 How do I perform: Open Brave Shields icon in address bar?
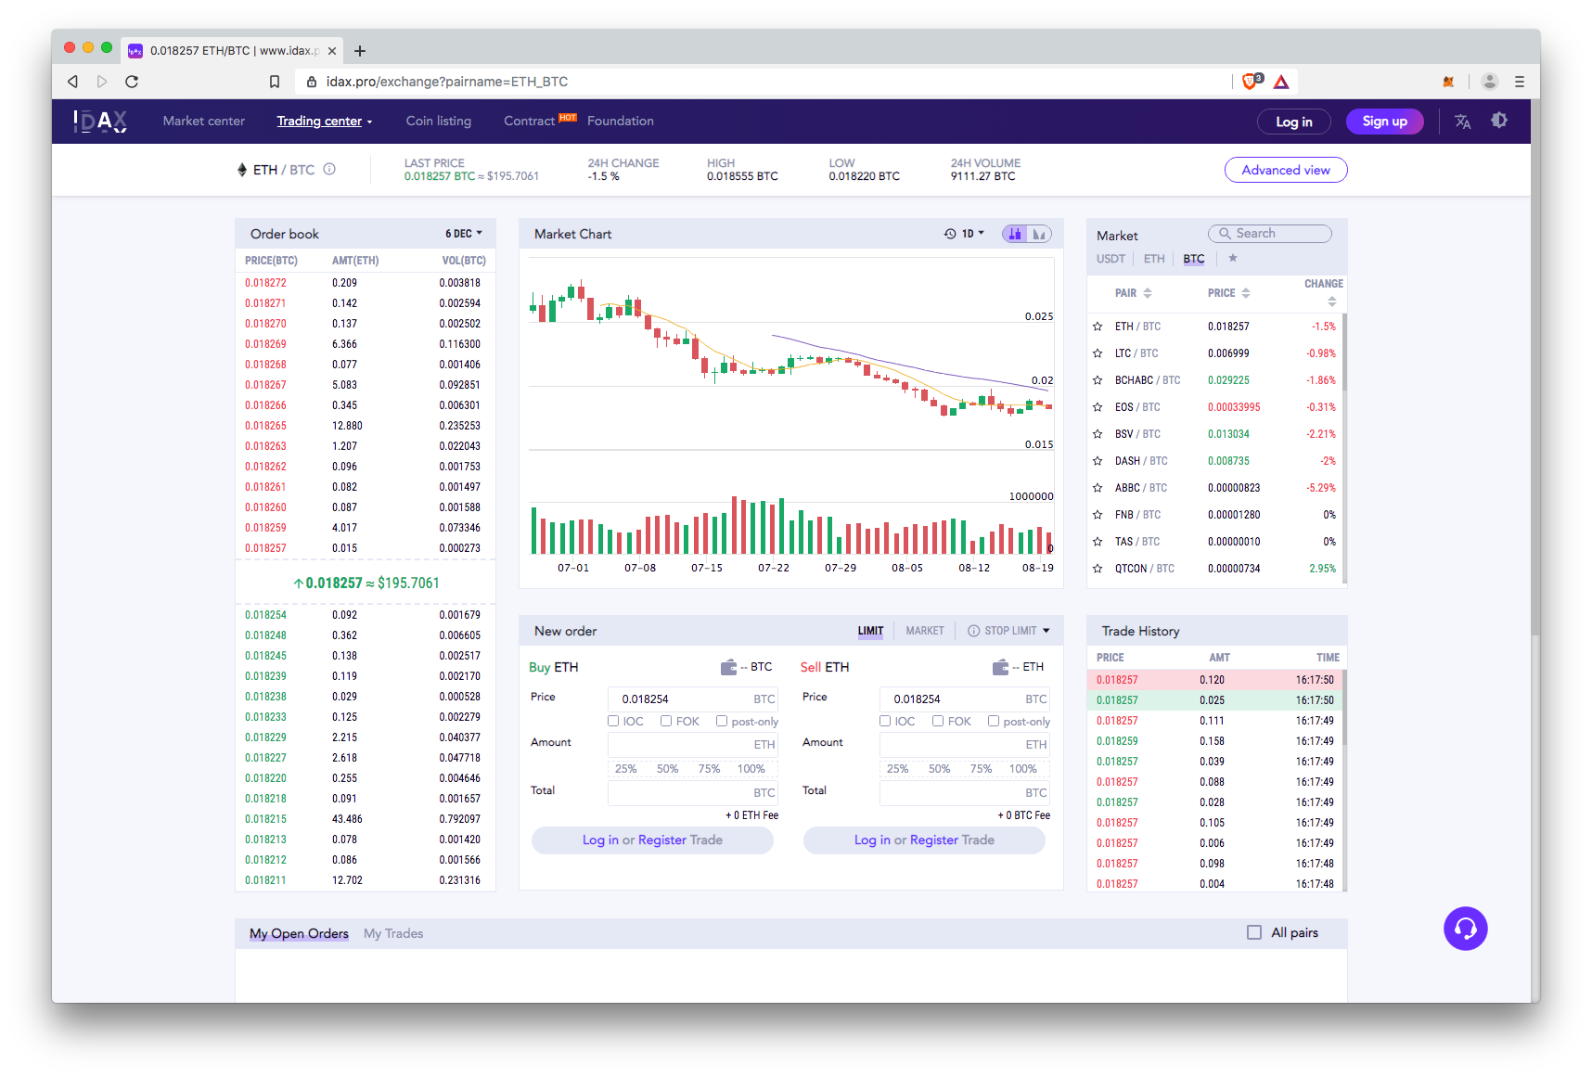[1252, 82]
